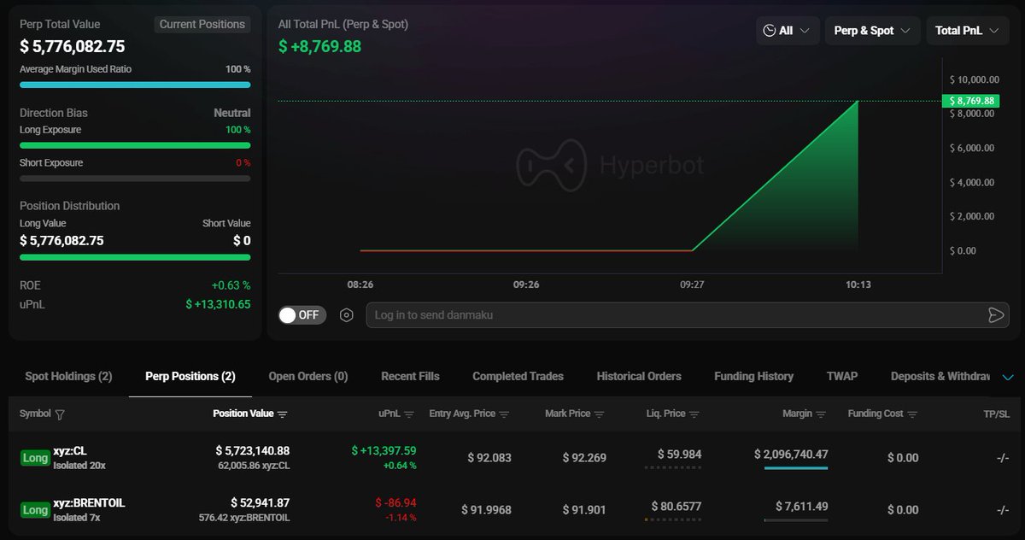The image size is (1025, 540).
Task: Click the $92.269 mark price
Action: 584,458
